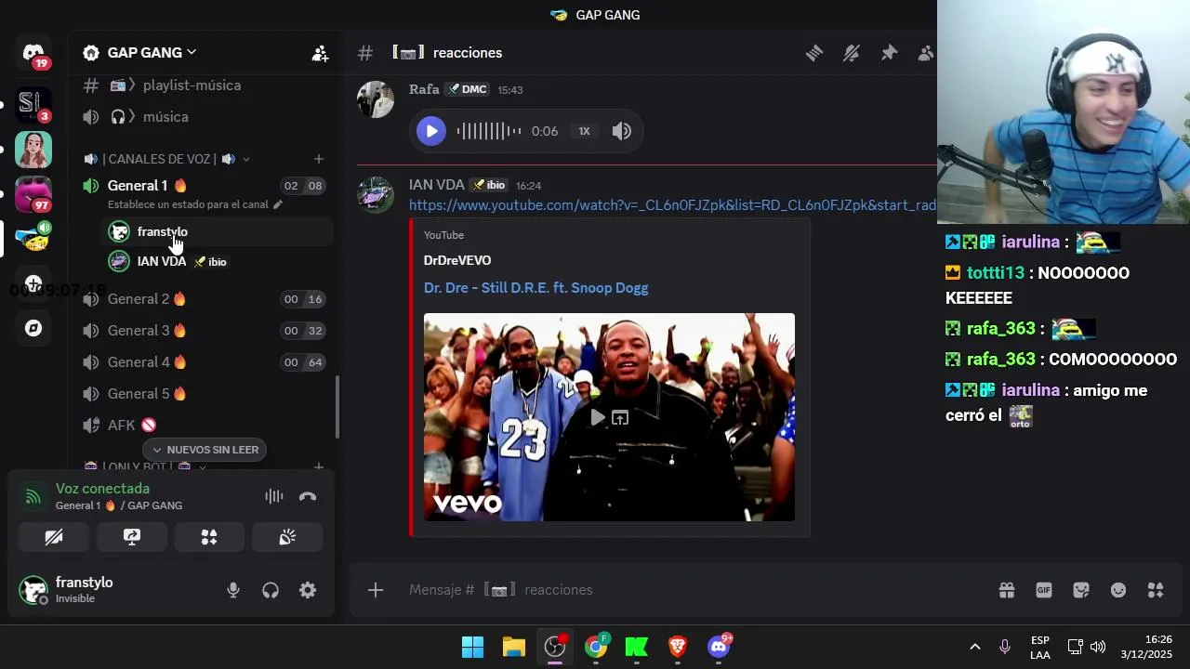Adjust voice message volume speaker icon
Screen dimensions: 1190x669
[x=622, y=131]
